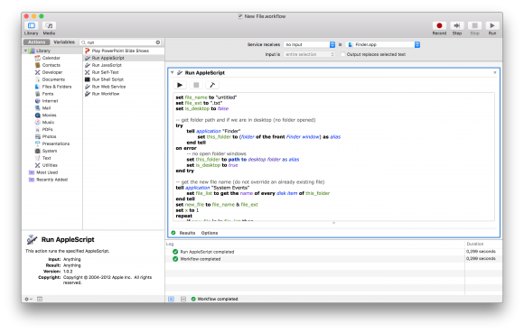
Task: Show the Results of the action
Action: (x=187, y=233)
